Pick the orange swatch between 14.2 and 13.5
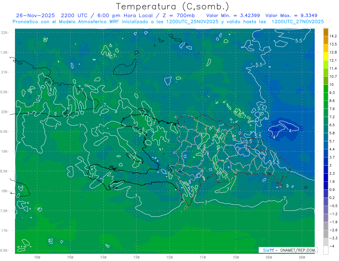Screen dimensions: 339x261 pyautogui.click(x=326, y=40)
